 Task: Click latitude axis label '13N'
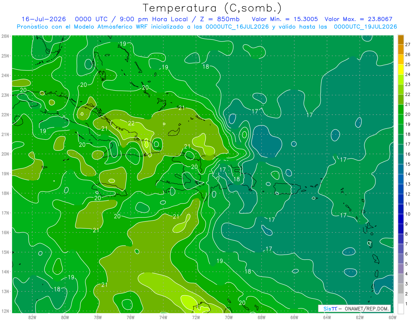5,291
